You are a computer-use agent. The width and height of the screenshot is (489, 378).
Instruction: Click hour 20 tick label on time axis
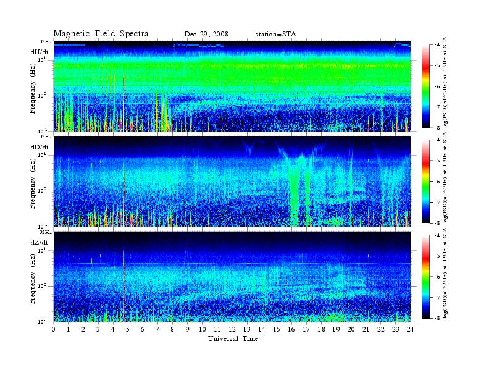[x=351, y=330]
